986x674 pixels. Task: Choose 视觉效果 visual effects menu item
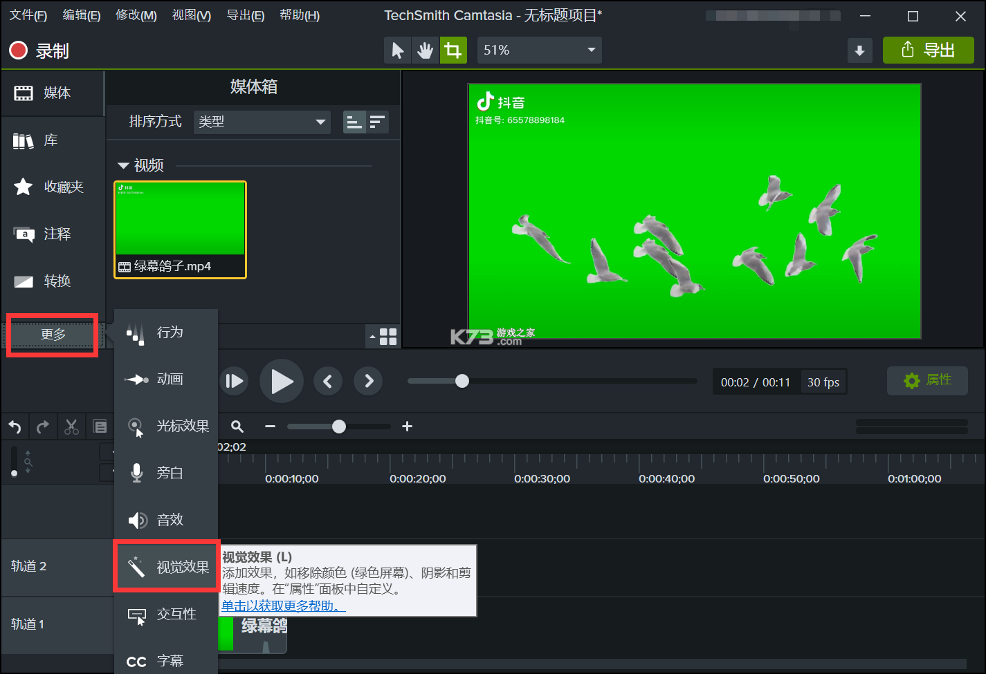point(166,567)
